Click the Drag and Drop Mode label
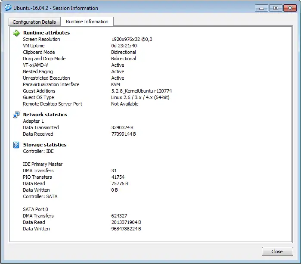 [44, 59]
